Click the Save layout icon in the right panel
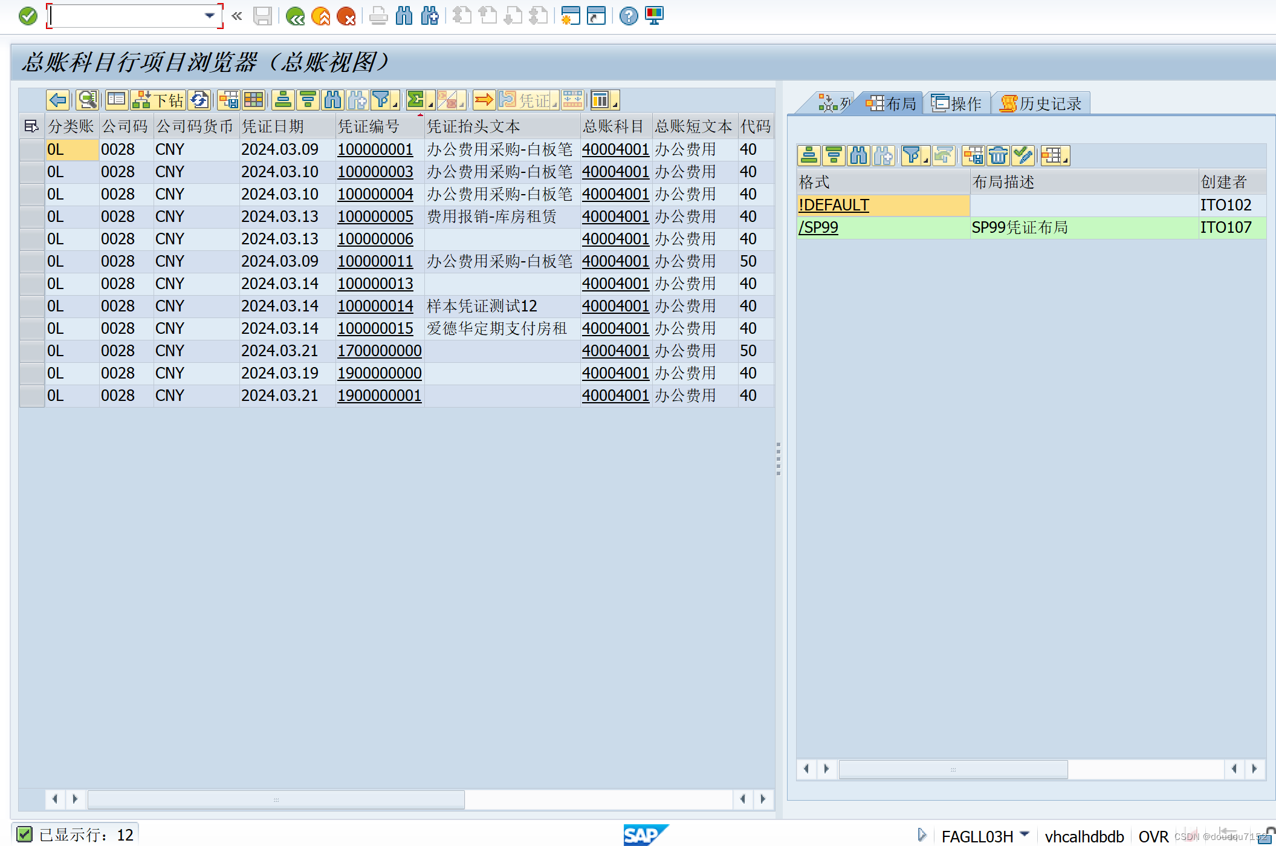This screenshot has height=846, width=1276. 973,156
